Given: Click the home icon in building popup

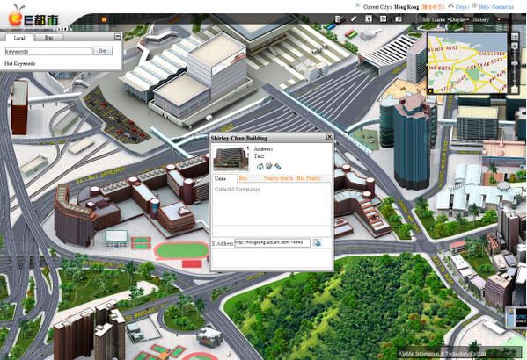Looking at the screenshot, I should tap(260, 166).
